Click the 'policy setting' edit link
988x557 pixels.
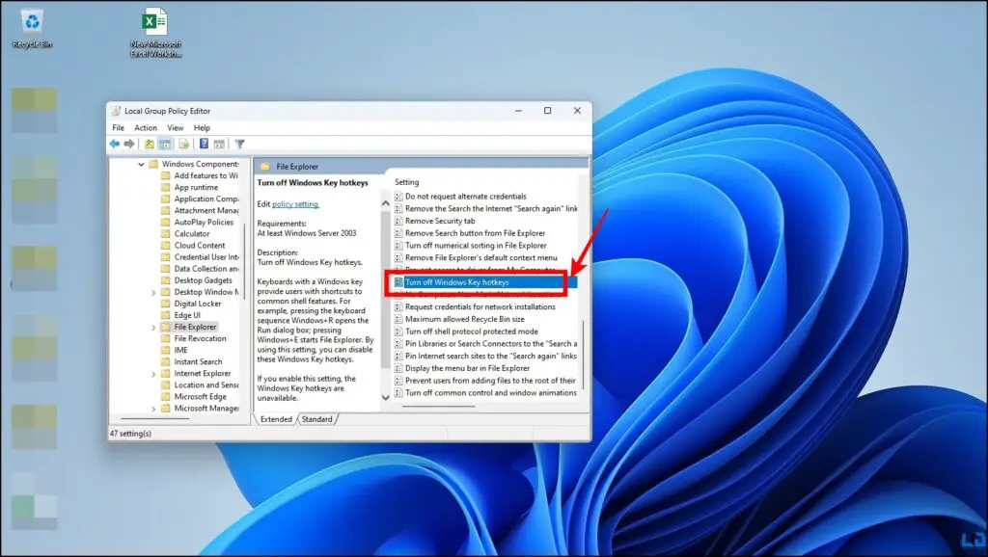[295, 204]
